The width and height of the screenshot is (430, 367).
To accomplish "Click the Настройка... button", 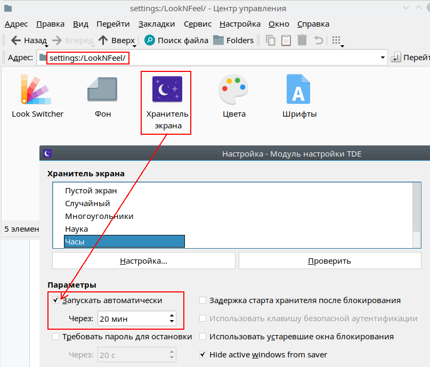I will (143, 261).
